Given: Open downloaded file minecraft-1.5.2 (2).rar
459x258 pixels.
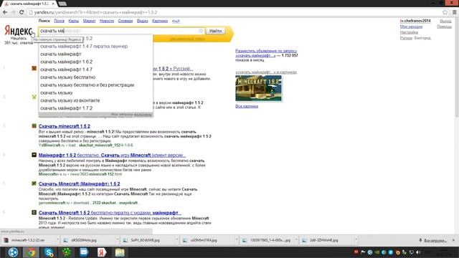Looking at the screenshot, I should (x=28, y=240).
